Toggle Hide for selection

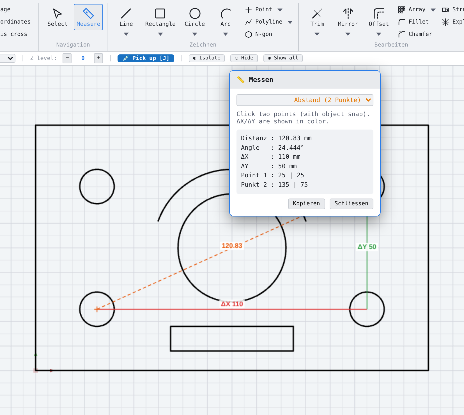pos(244,58)
